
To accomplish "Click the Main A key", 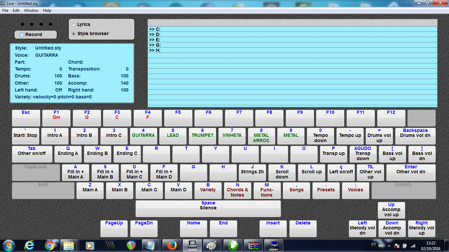I will click(90, 191).
